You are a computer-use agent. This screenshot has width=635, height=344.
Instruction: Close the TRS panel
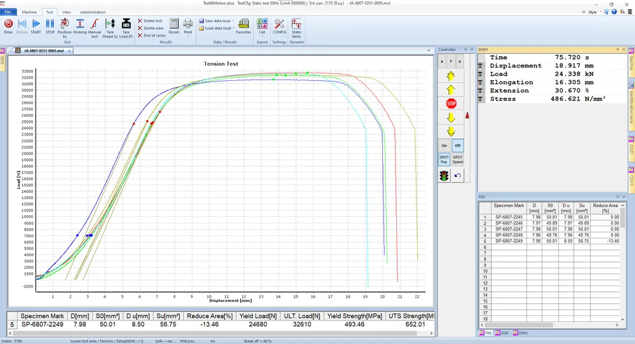[624, 196]
